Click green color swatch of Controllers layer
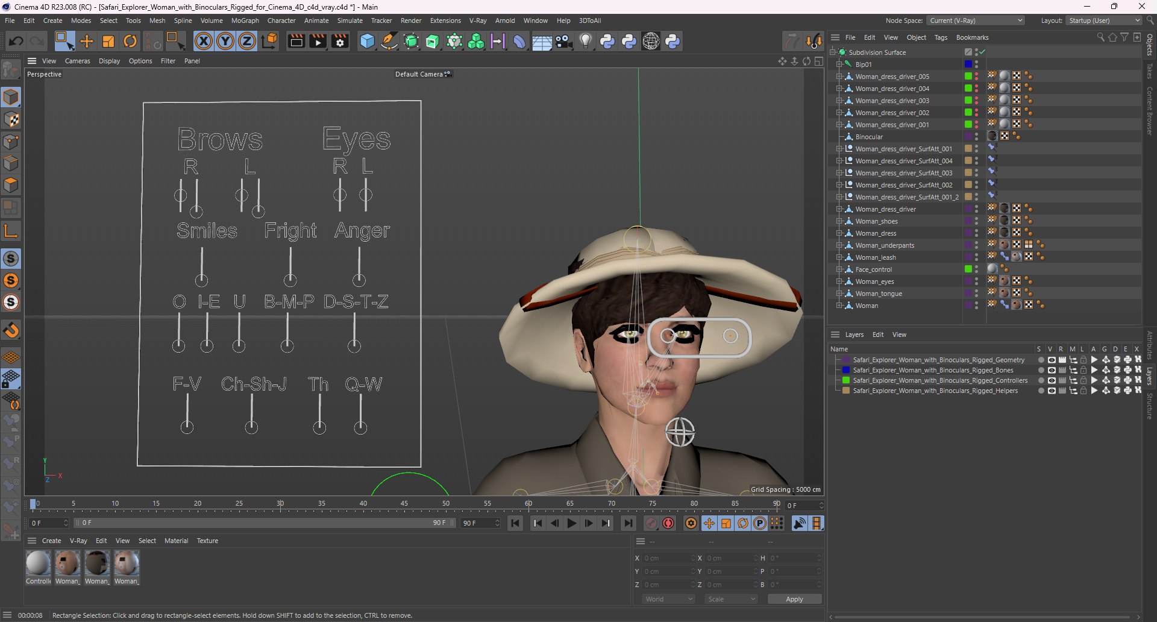The image size is (1157, 622). tap(846, 380)
